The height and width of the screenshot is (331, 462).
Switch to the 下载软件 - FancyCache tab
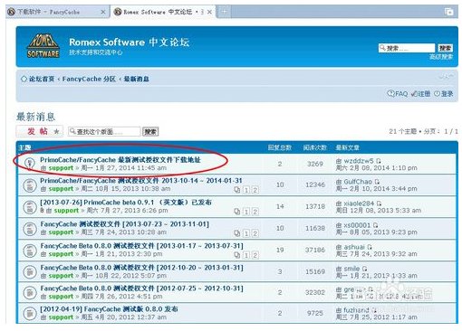pos(57,12)
